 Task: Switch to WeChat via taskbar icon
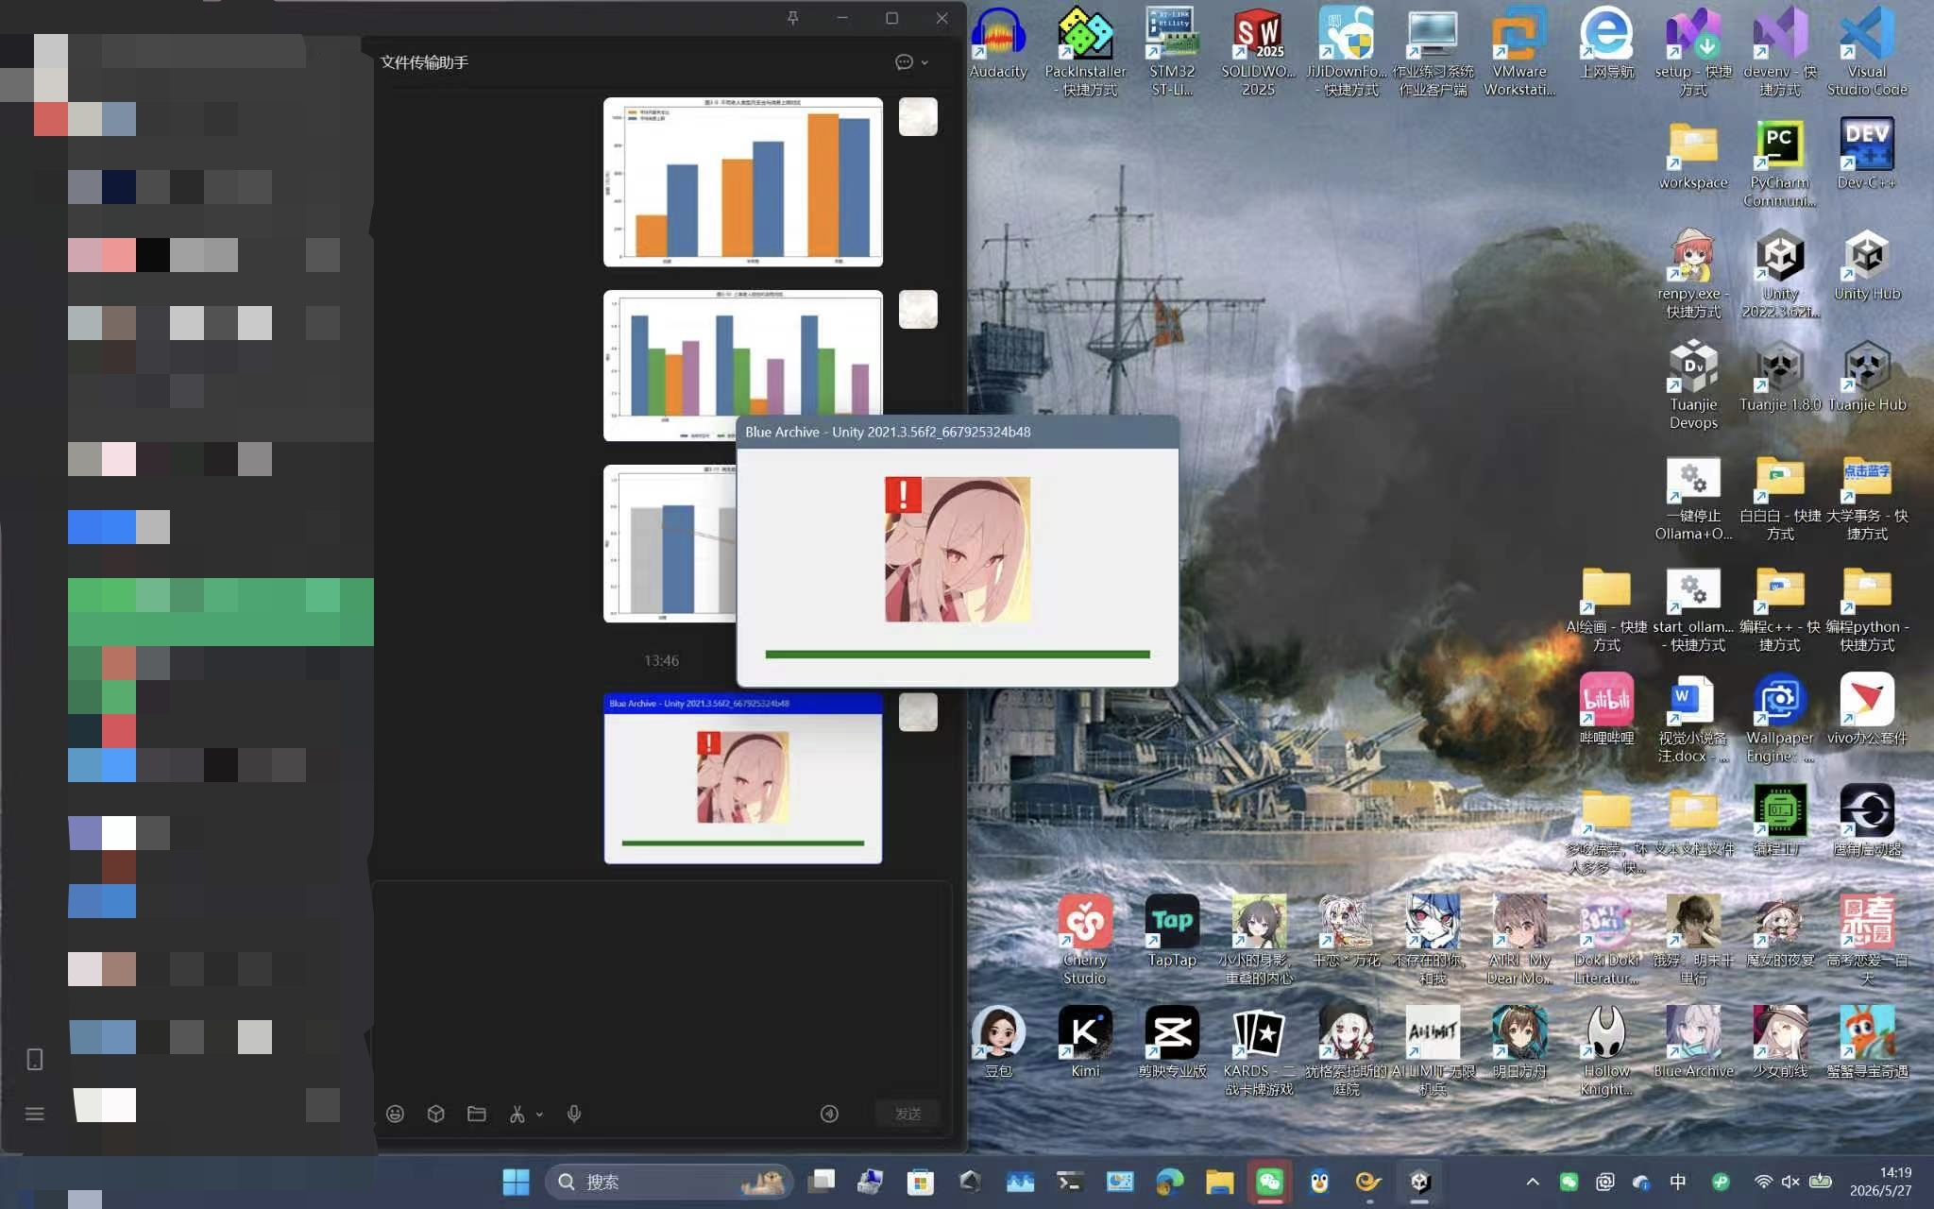[1269, 1182]
